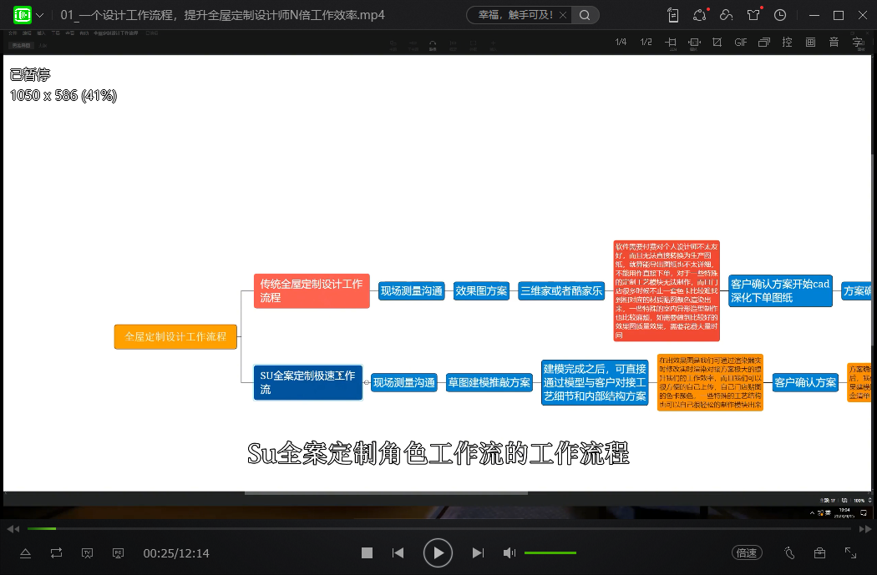
Task: Open picture settings (画) button
Action: tap(810, 43)
